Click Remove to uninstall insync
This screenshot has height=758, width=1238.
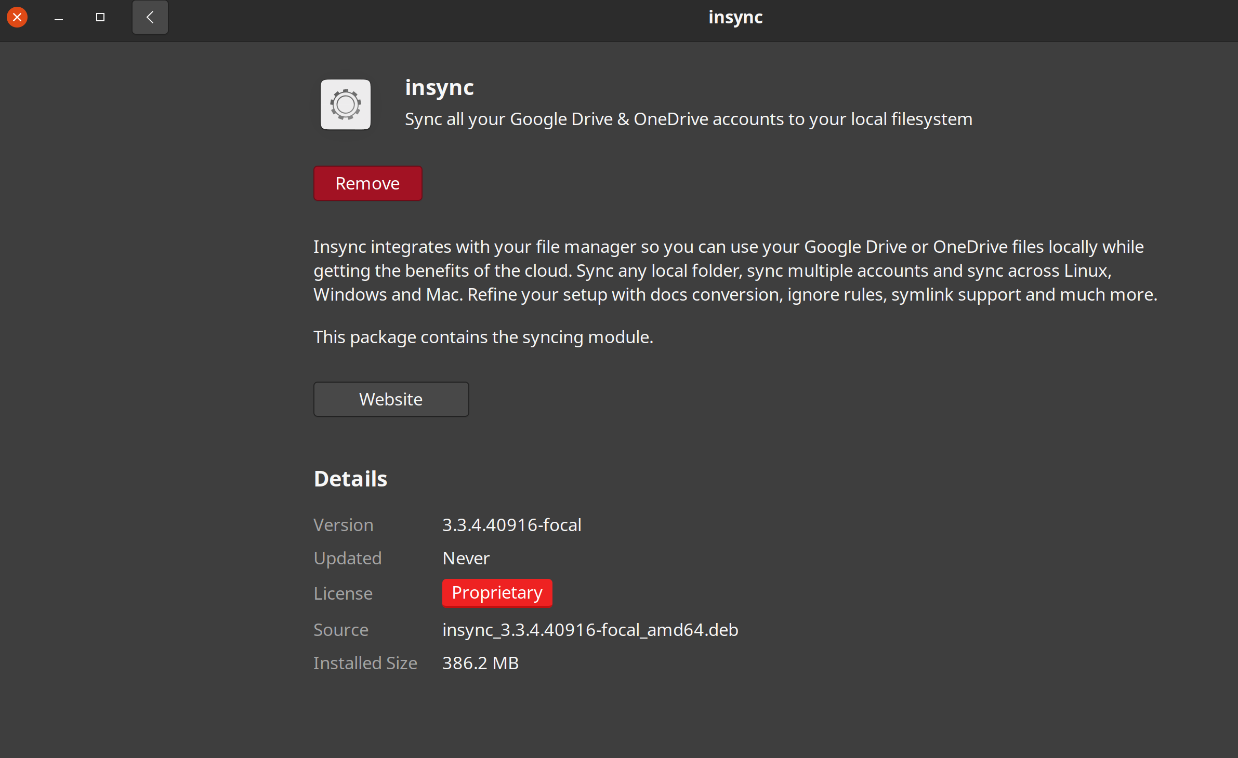(367, 183)
